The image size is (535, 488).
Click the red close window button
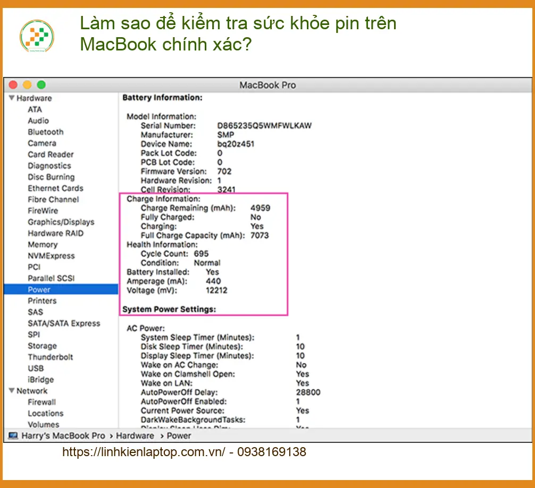pos(13,85)
